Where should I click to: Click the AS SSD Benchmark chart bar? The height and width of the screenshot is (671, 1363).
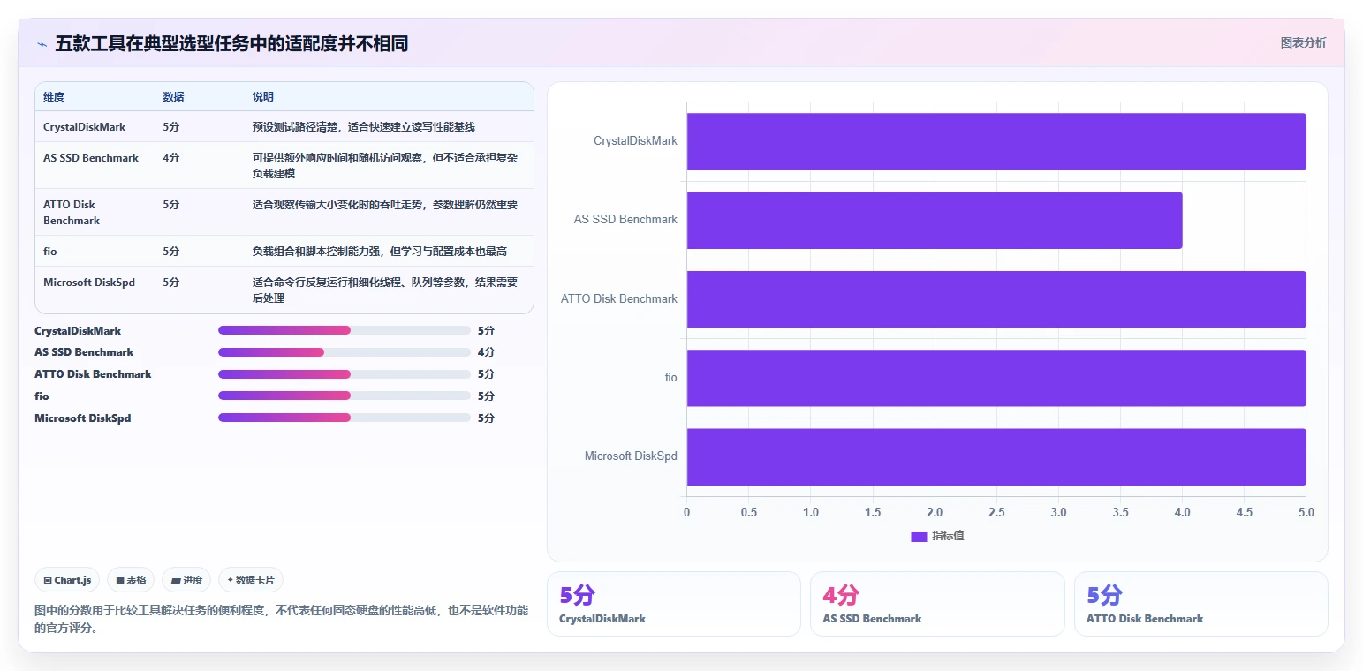click(x=935, y=220)
